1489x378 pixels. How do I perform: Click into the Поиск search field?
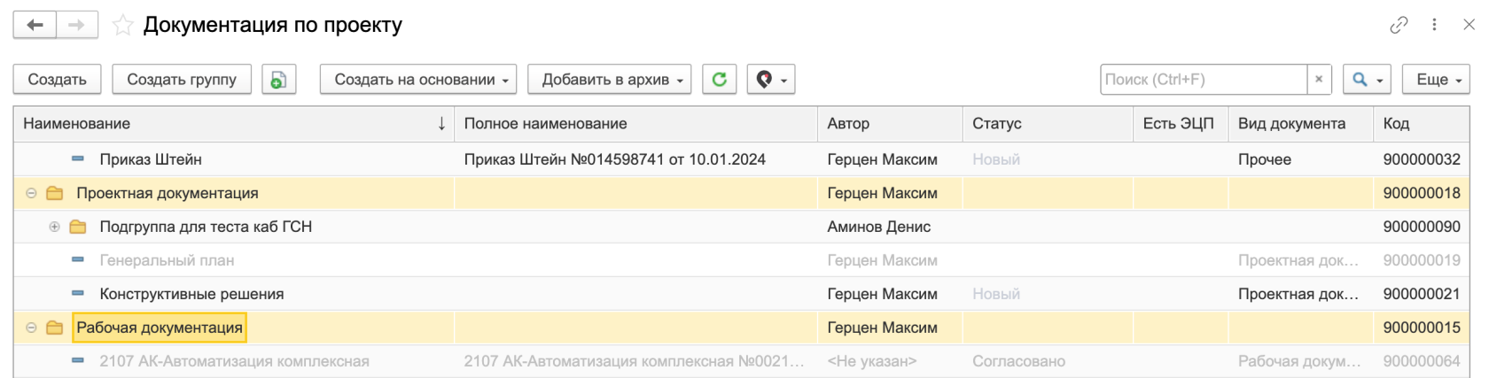click(x=1203, y=80)
